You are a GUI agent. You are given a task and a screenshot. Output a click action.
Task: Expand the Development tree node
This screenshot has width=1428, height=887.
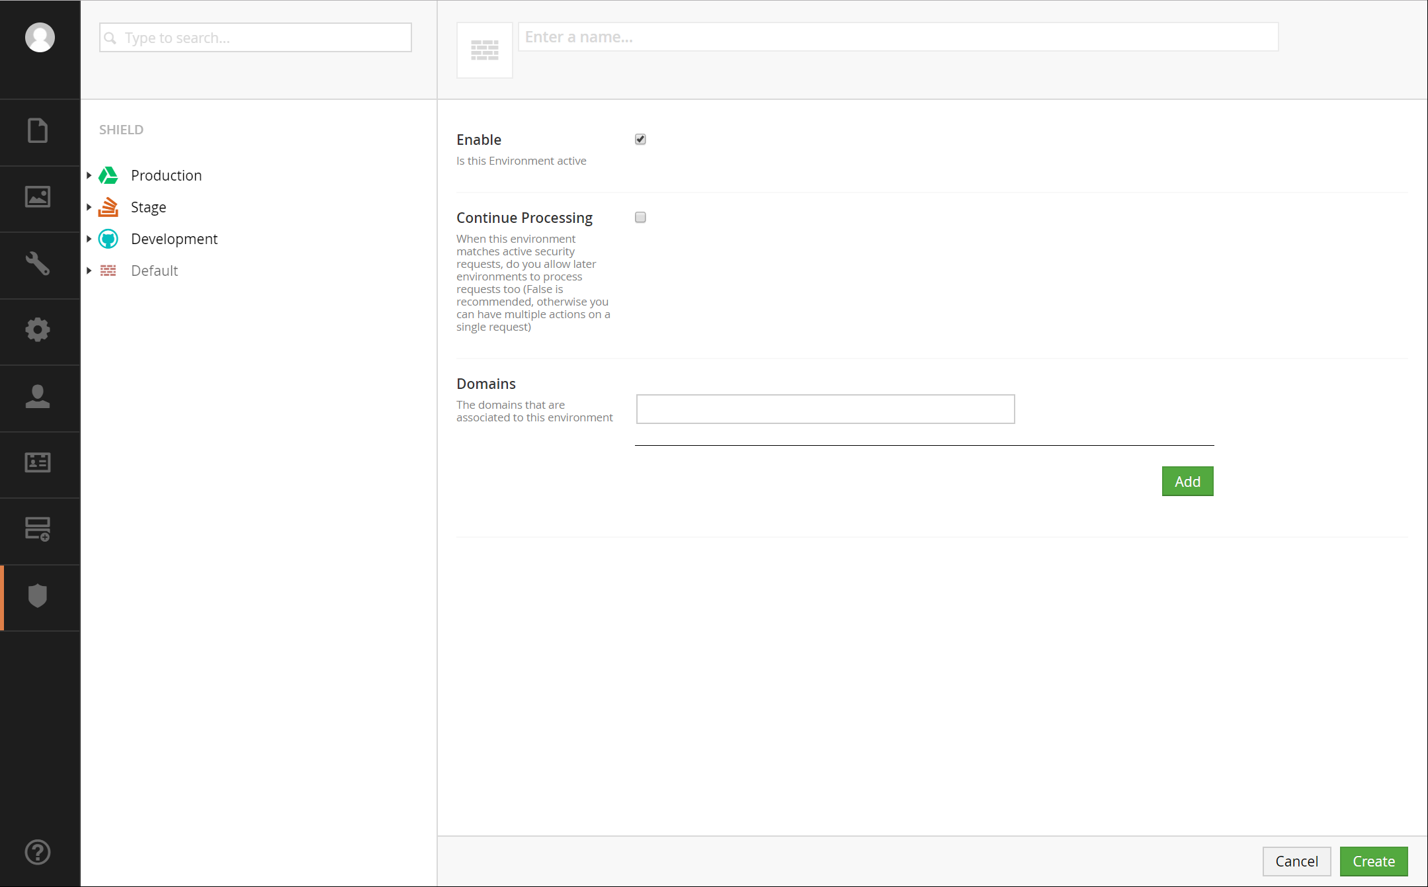point(89,239)
